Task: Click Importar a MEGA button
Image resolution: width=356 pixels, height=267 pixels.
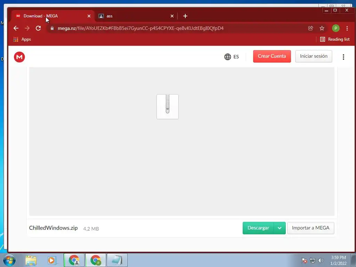Action: 310,228
